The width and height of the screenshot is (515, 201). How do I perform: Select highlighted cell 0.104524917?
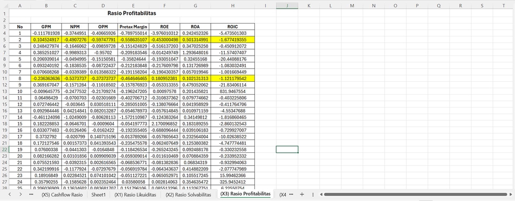tap(46, 40)
